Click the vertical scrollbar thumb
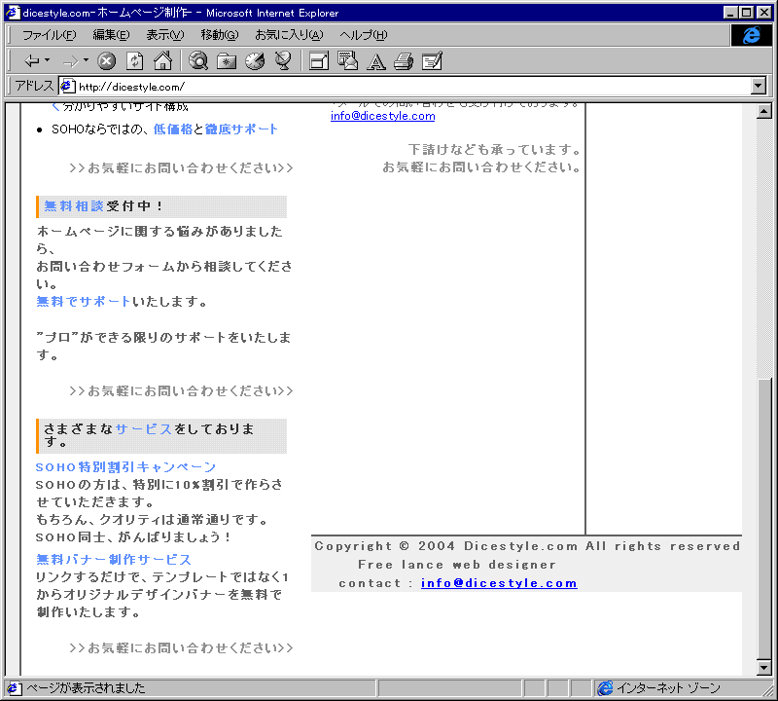This screenshot has height=701, width=778. click(764, 518)
